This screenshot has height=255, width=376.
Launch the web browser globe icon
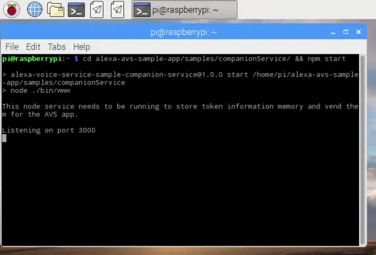34,9
